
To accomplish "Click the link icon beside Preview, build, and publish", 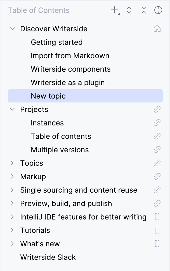I will [157, 203].
